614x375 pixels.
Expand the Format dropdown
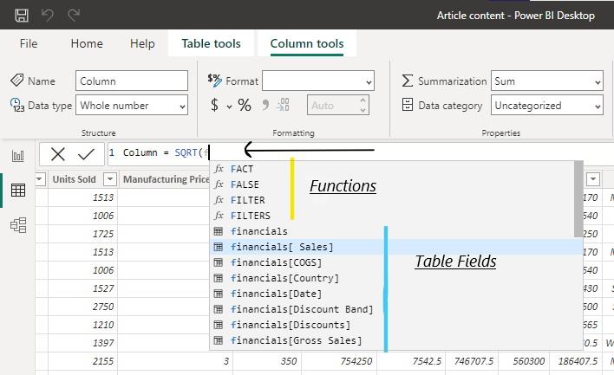(317, 81)
